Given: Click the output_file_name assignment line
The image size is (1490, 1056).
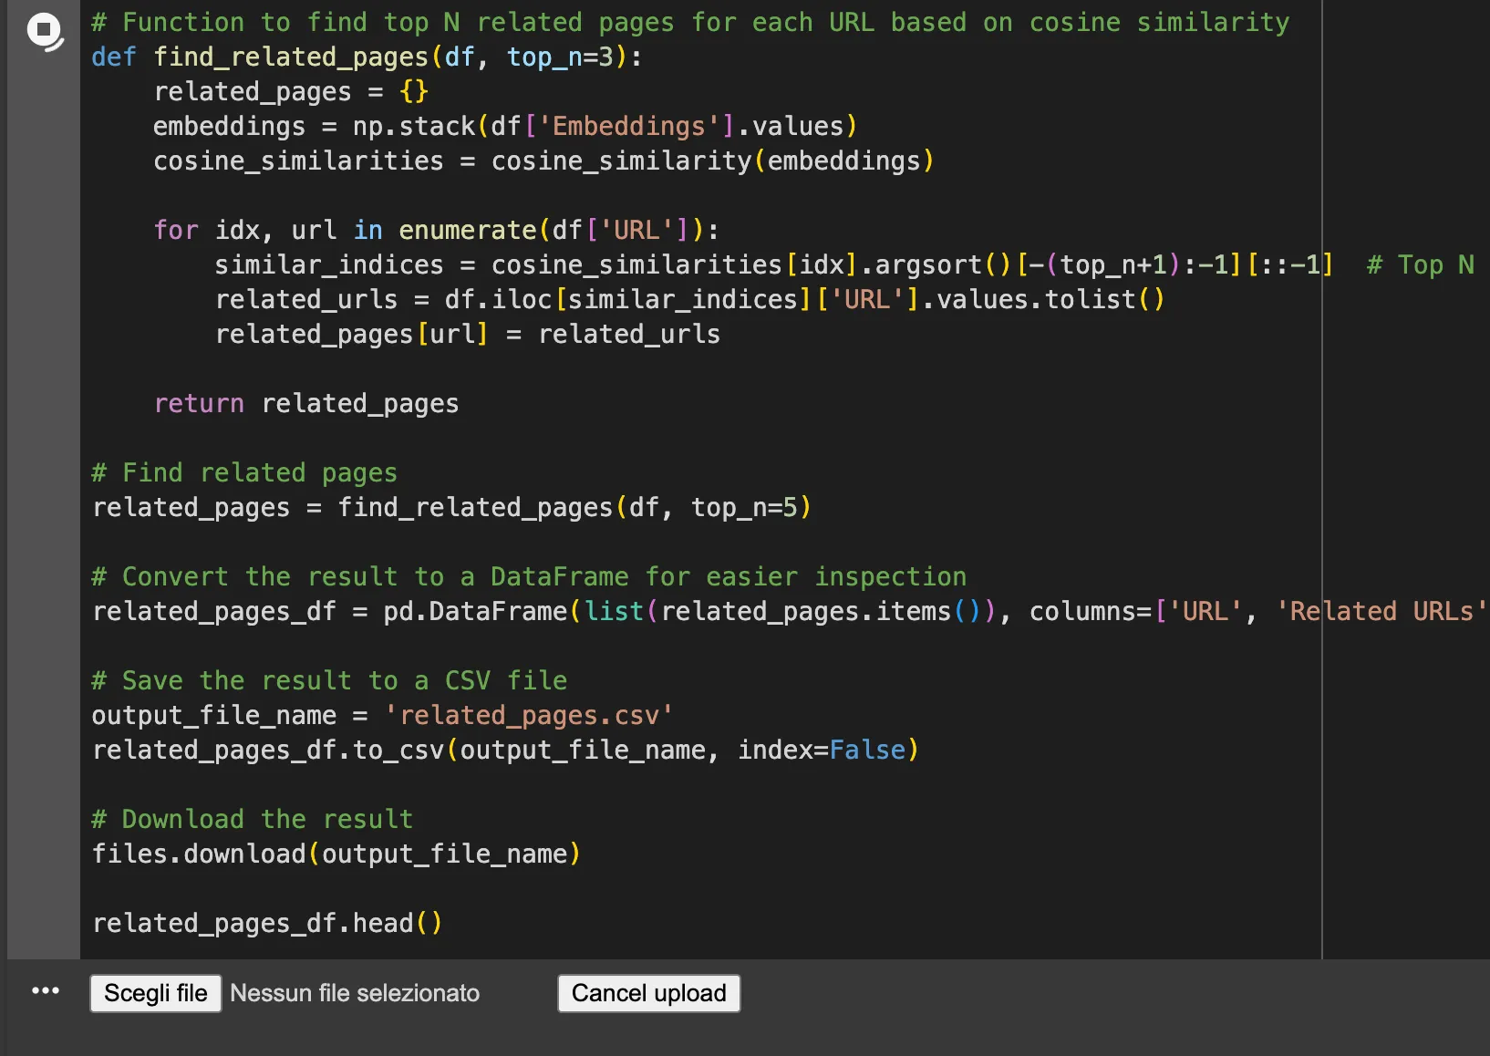Looking at the screenshot, I should [x=381, y=715].
